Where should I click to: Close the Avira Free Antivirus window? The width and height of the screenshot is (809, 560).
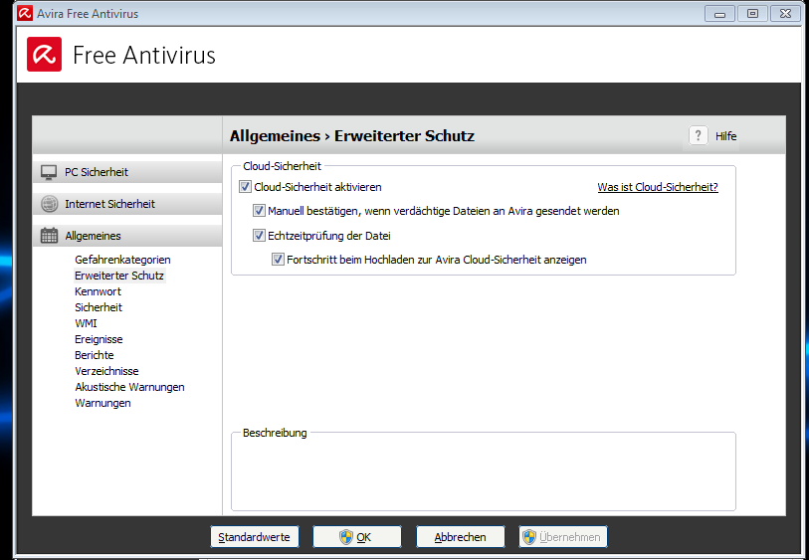point(785,13)
